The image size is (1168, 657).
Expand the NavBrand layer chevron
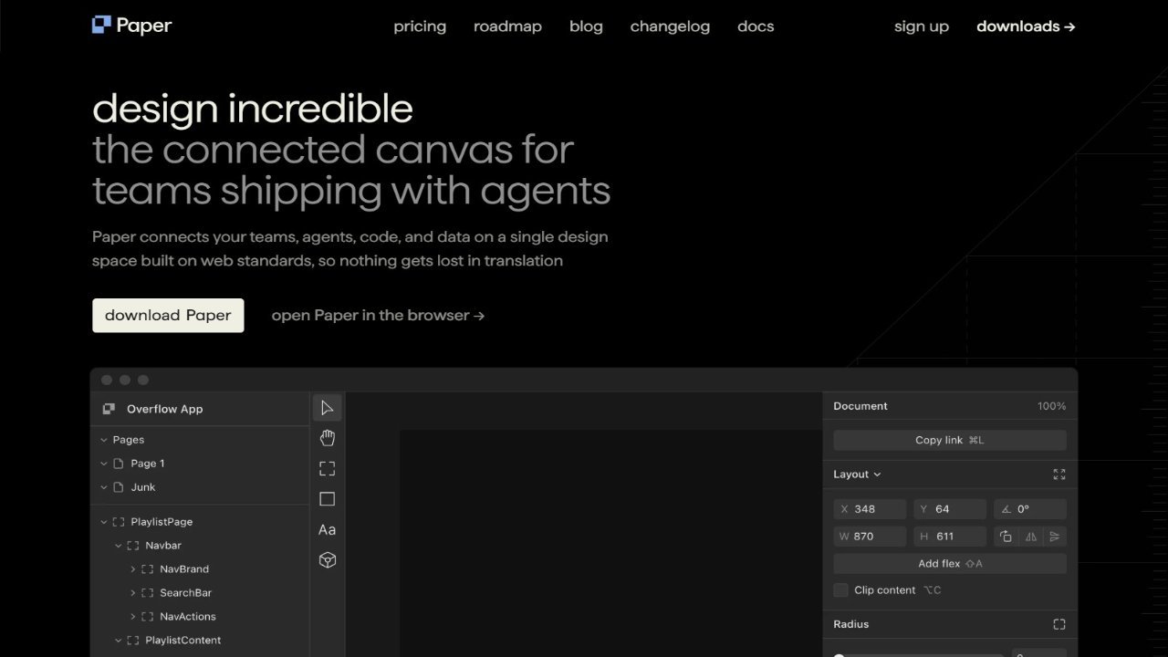133,569
